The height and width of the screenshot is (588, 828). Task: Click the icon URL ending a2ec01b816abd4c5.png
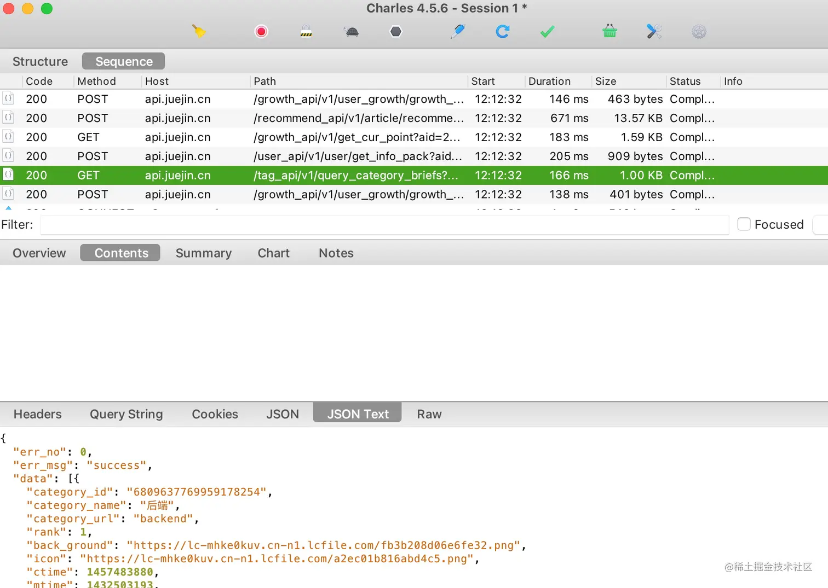[277, 558]
